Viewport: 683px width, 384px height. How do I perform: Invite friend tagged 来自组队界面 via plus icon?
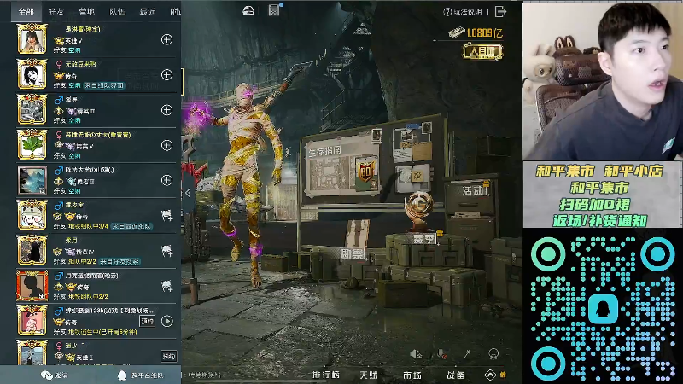point(166,75)
